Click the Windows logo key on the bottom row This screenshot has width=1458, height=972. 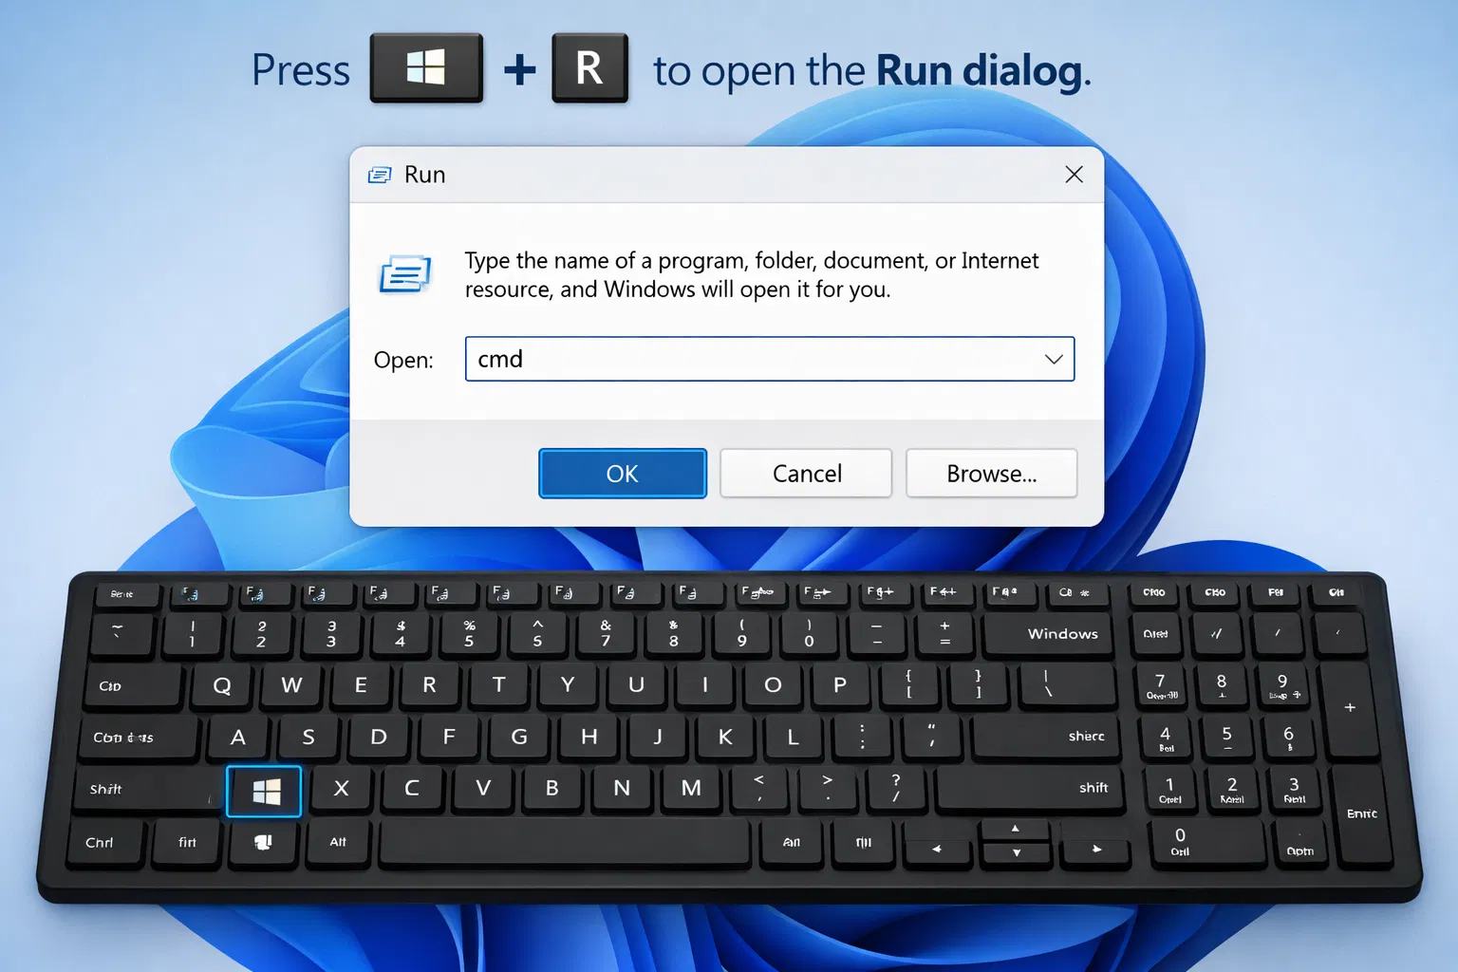(x=263, y=842)
